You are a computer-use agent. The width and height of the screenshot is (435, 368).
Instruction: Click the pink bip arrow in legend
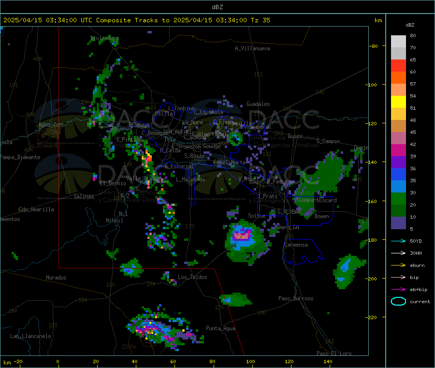pyautogui.click(x=398, y=277)
